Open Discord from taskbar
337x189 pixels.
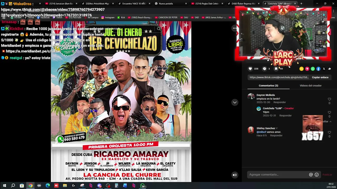(x=99, y=186)
